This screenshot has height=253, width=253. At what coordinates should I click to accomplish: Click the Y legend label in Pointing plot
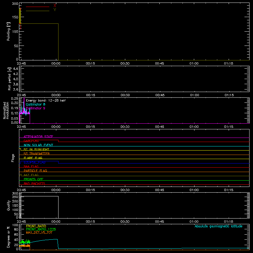pyautogui.click(x=55, y=10)
